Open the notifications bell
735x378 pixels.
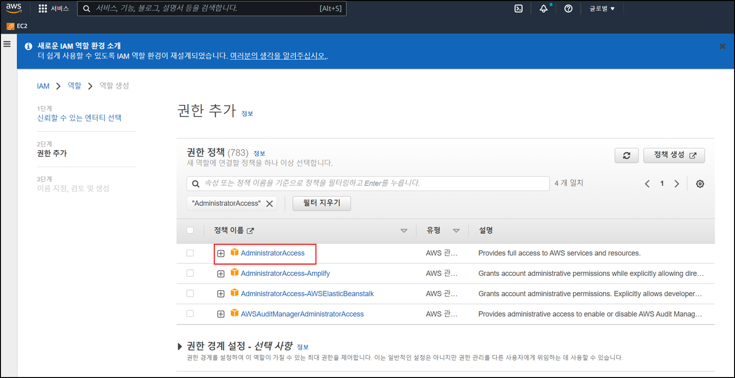(x=544, y=9)
